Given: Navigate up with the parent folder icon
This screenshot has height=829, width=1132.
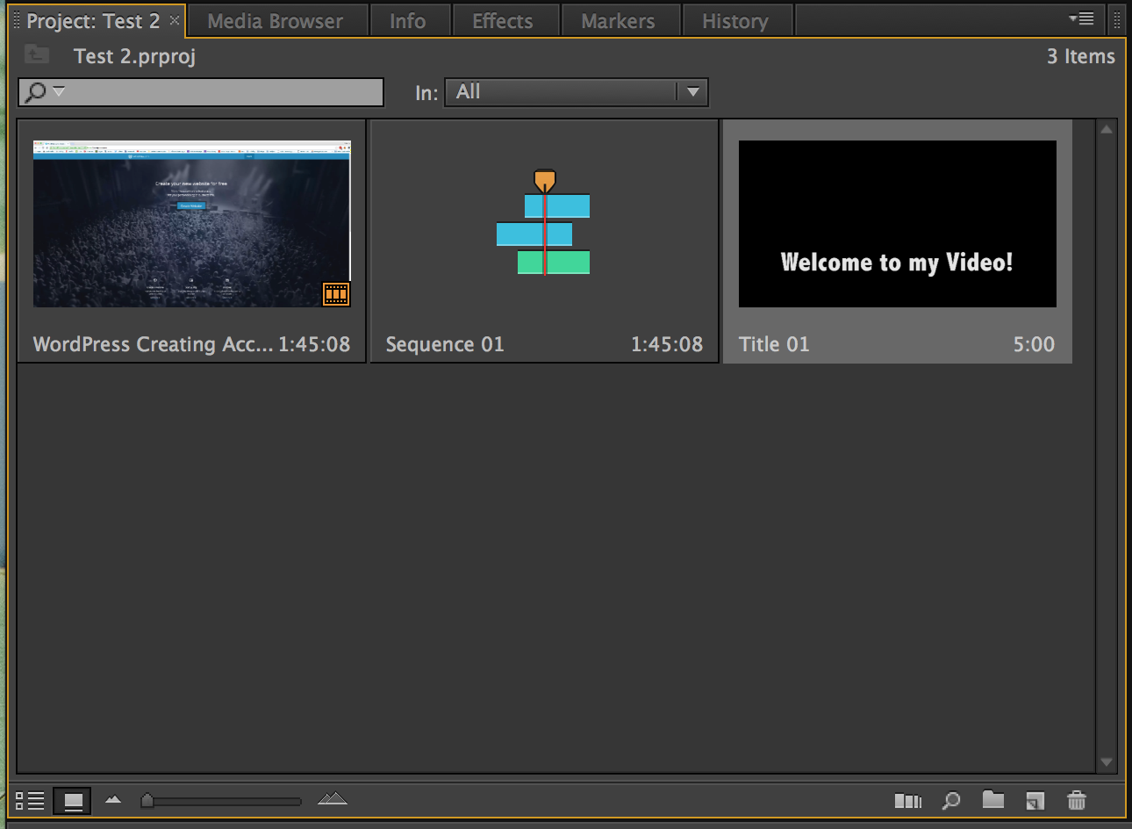Looking at the screenshot, I should [x=36, y=56].
